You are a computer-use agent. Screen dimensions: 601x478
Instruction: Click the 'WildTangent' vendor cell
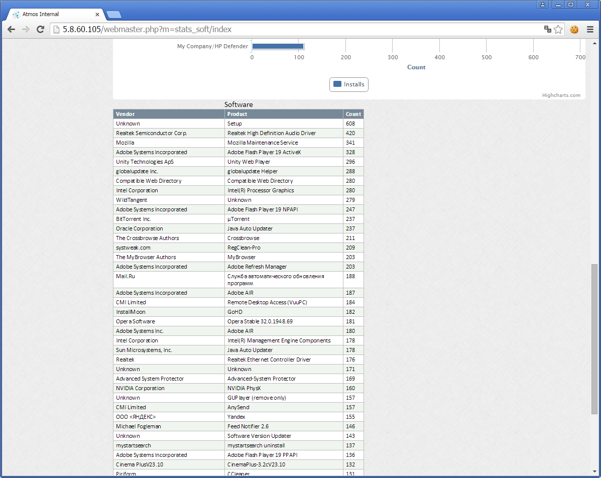(169, 200)
